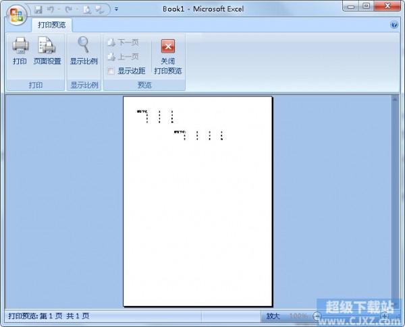This screenshot has height=327, width=405.
Task: Open Page Setup (页面设置)
Action: [x=47, y=51]
